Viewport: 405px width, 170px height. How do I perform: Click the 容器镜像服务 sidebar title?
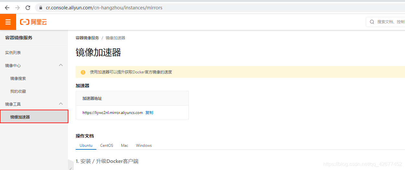[x=19, y=38]
